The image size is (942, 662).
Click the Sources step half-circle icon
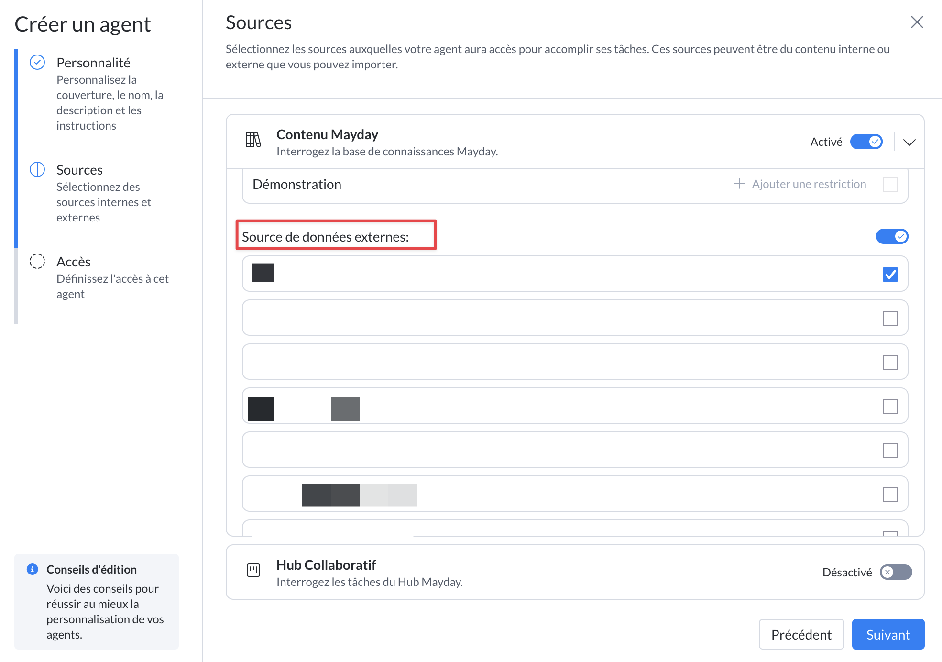pos(37,169)
